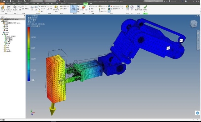Switch to the orange File tab
The height and width of the screenshot is (122, 201).
coord(2,4)
